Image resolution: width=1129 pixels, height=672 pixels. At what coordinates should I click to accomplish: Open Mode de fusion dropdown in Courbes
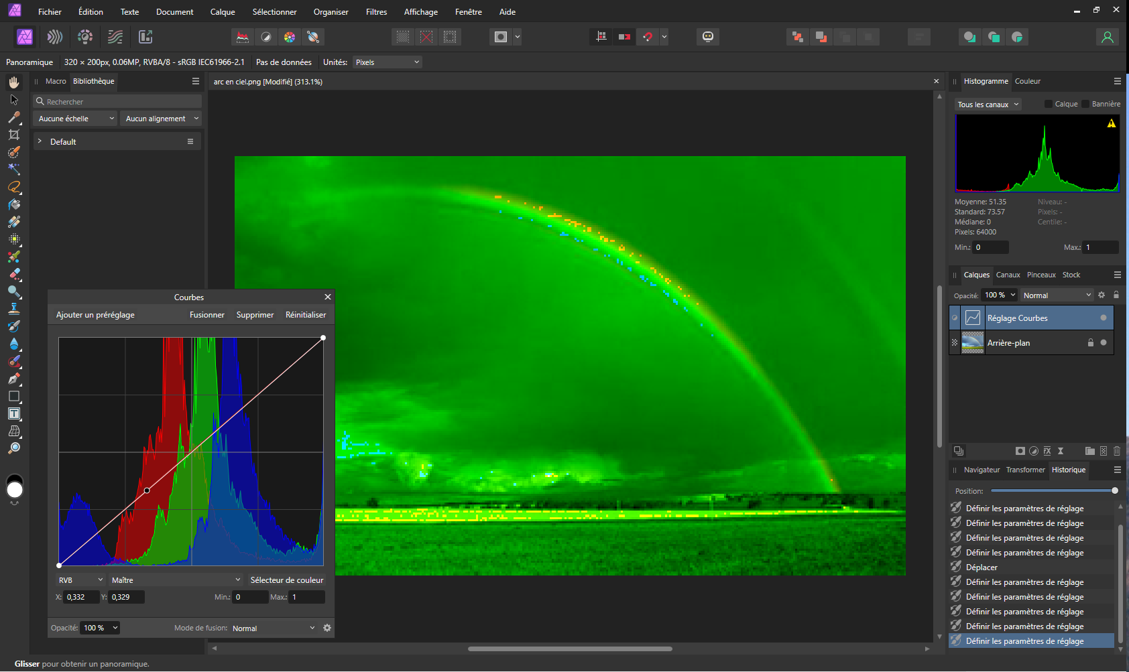274,628
